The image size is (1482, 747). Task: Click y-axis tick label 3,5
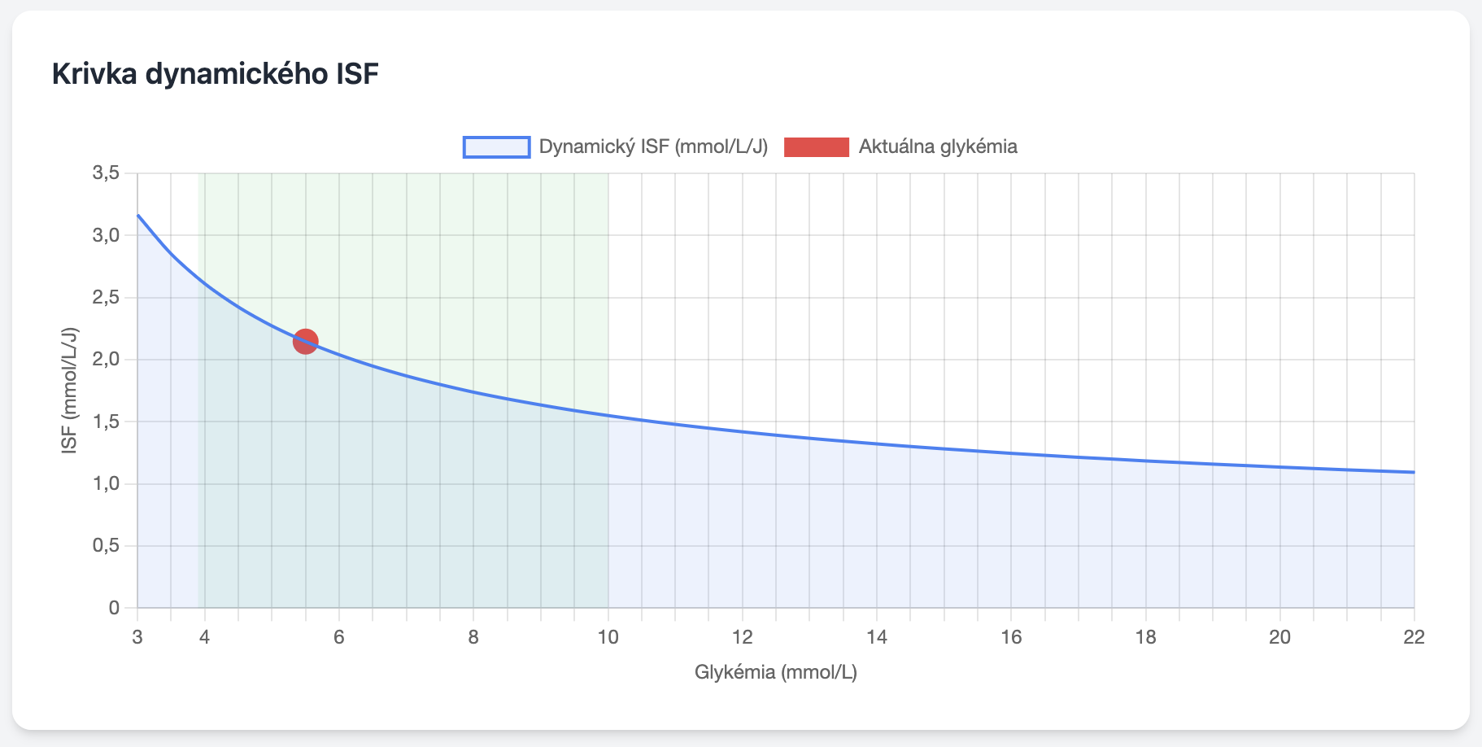point(106,173)
